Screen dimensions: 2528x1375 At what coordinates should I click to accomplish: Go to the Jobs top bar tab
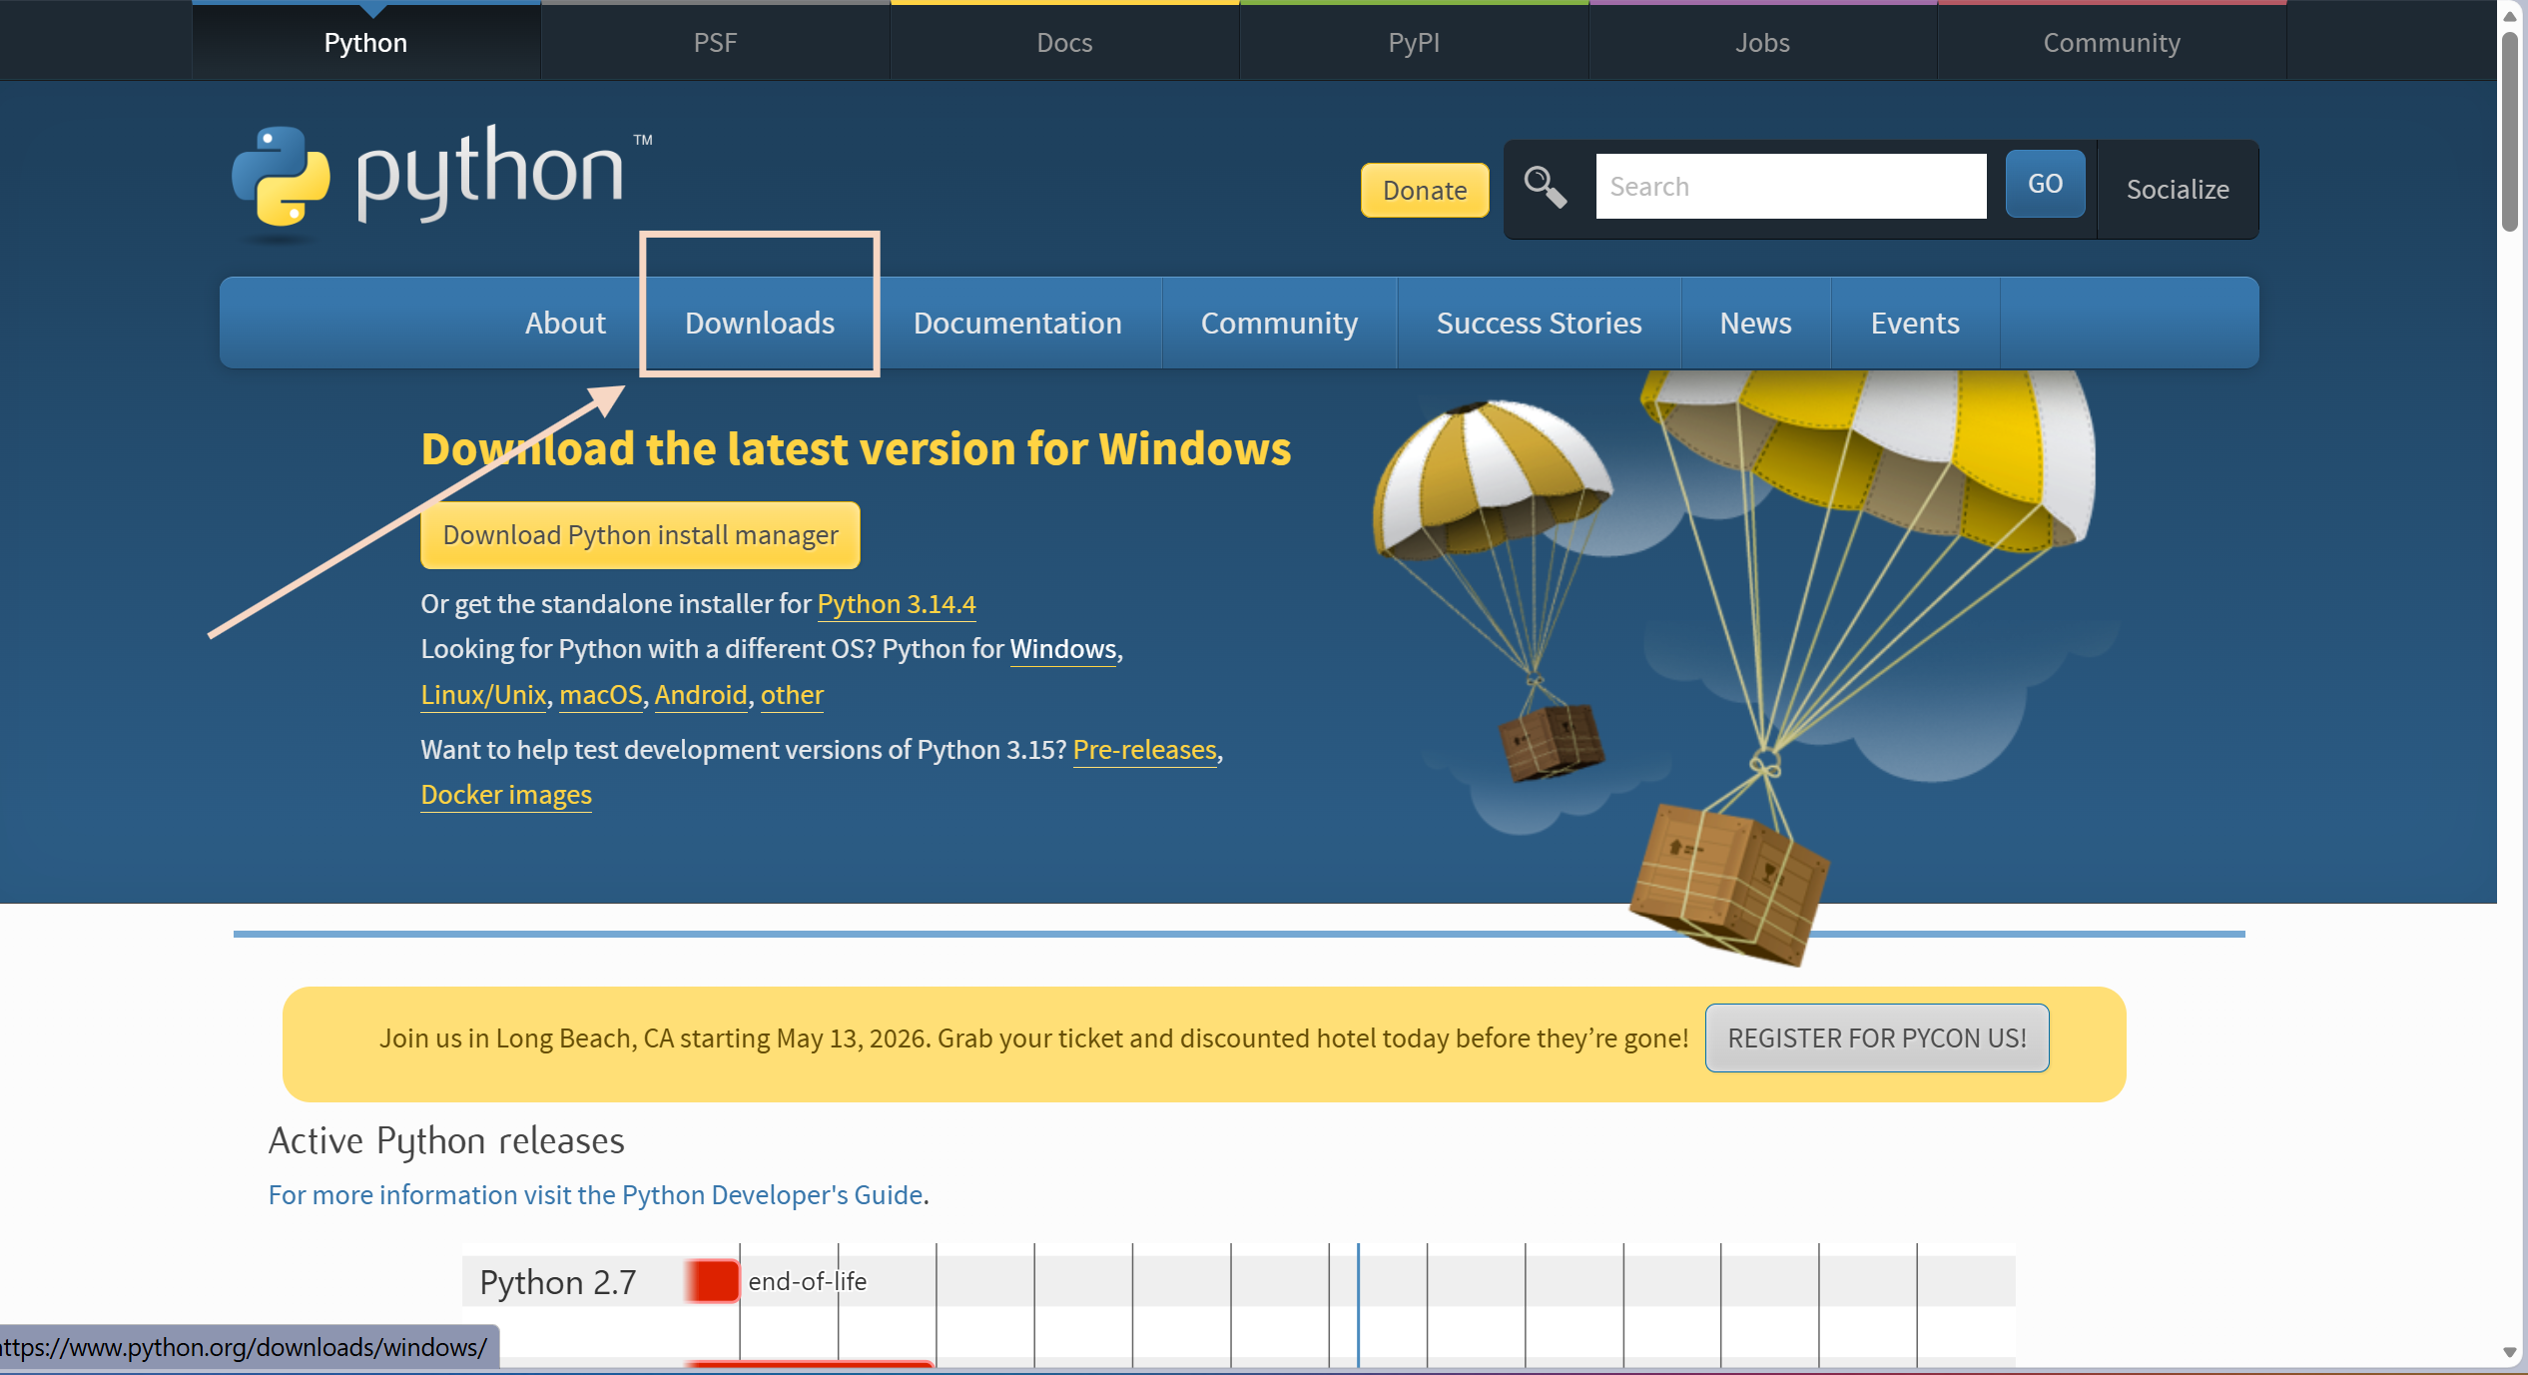pyautogui.click(x=1762, y=43)
